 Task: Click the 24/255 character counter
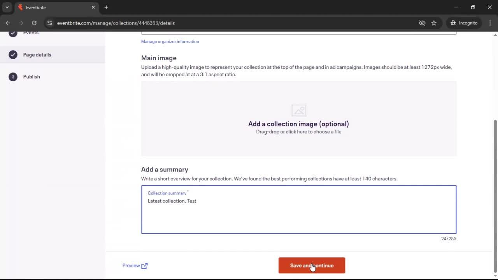[449, 239]
